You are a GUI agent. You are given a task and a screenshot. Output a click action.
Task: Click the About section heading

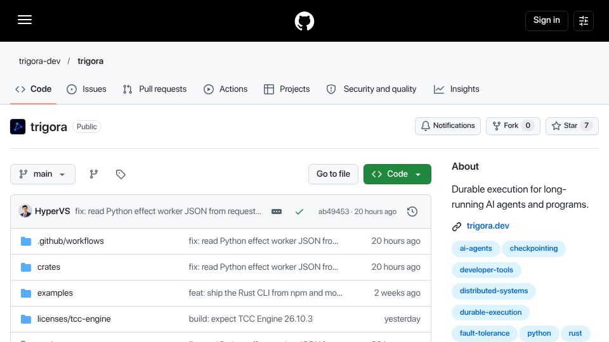tap(465, 167)
